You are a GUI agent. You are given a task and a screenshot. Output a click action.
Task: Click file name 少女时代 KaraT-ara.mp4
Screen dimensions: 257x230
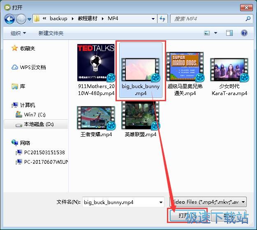[x=229, y=90]
